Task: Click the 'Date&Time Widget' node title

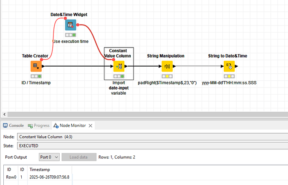Action: [x=69, y=15]
